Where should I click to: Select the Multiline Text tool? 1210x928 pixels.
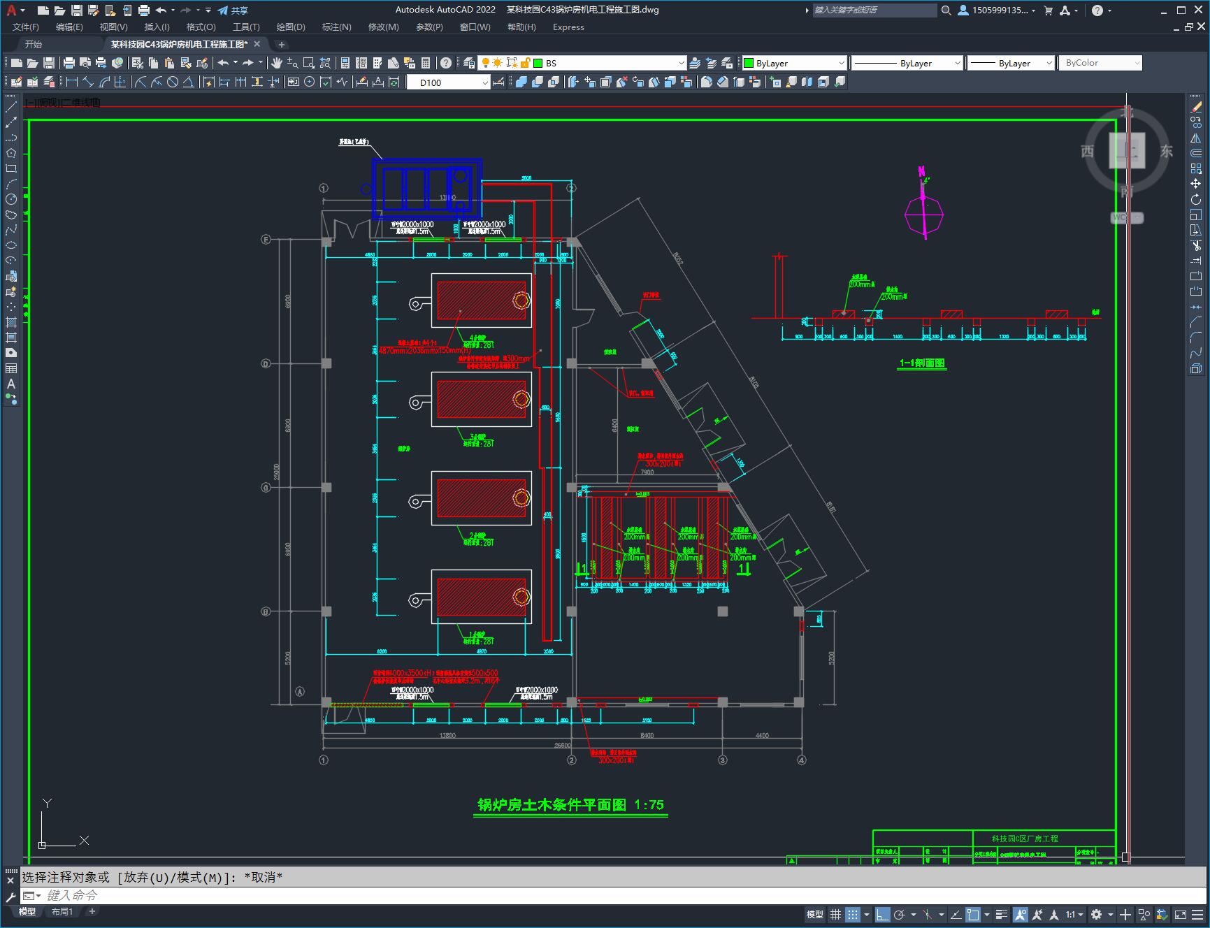pos(11,384)
